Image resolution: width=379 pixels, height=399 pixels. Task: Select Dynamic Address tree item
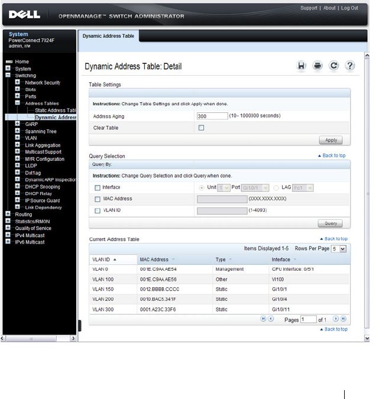pos(56,117)
